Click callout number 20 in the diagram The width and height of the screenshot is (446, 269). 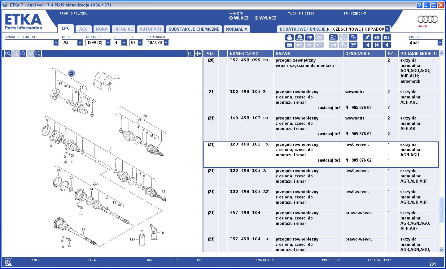[145, 116]
